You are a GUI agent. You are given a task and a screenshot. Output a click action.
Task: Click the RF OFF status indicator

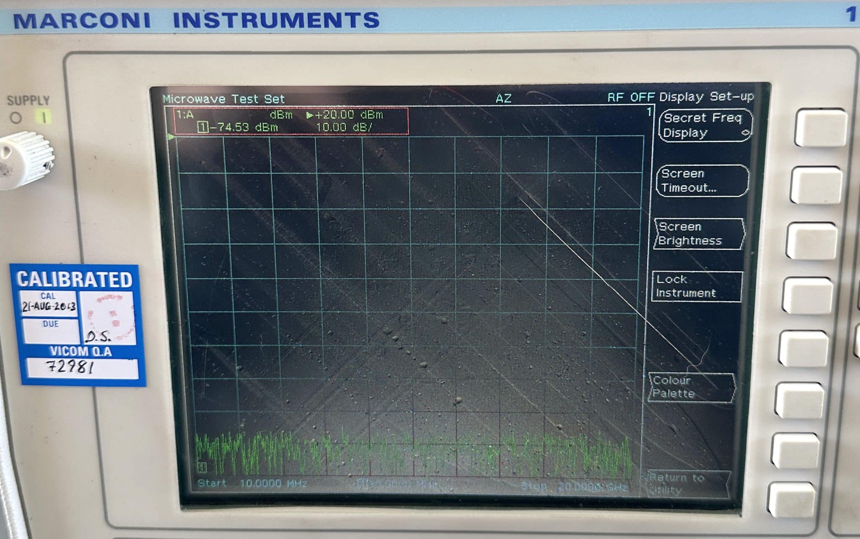click(631, 97)
